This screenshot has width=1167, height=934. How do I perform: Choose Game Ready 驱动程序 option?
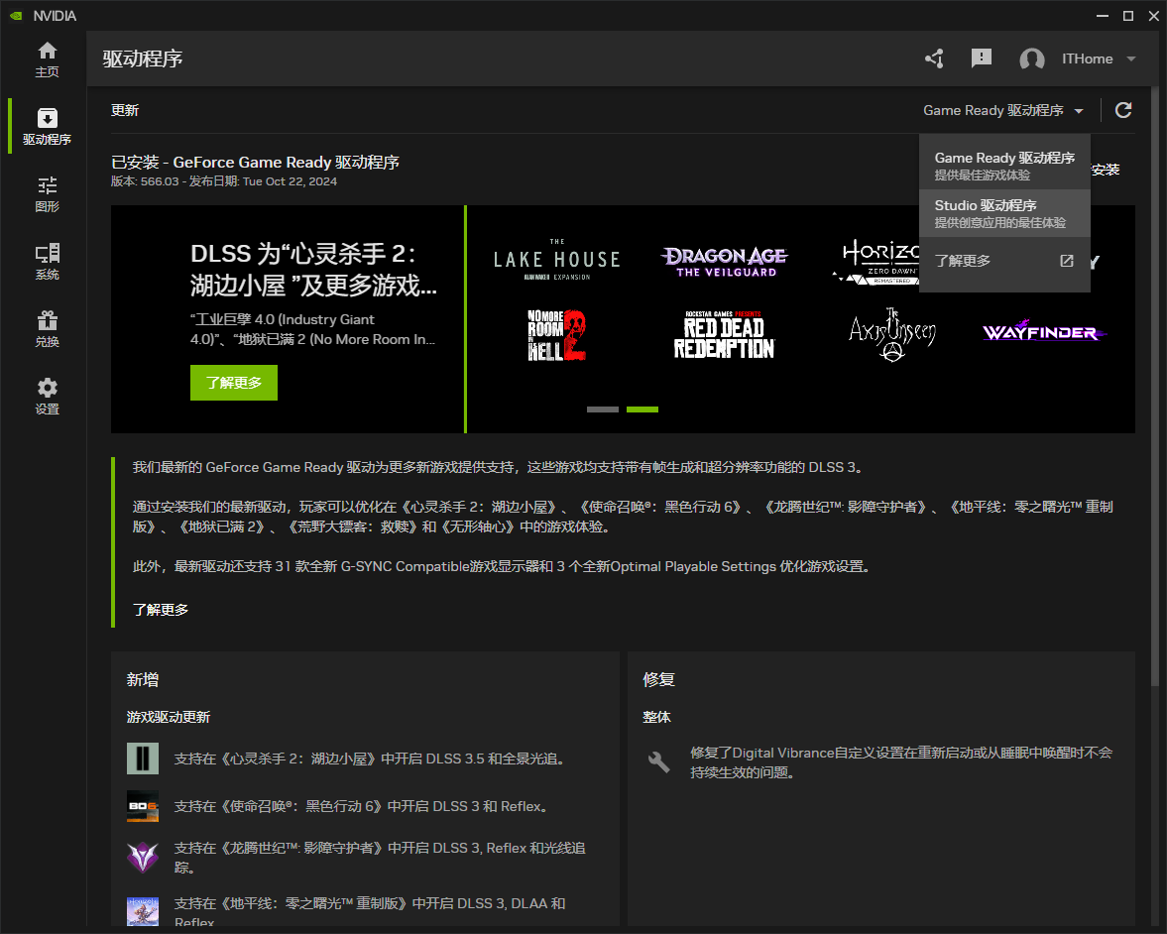pos(1002,164)
